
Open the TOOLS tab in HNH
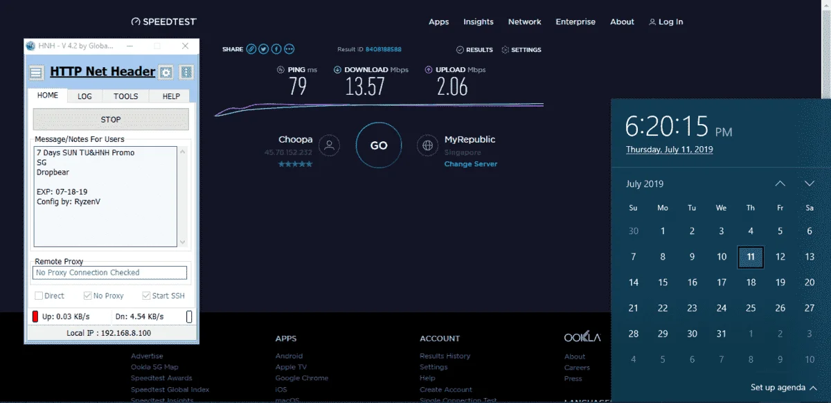pyautogui.click(x=126, y=96)
